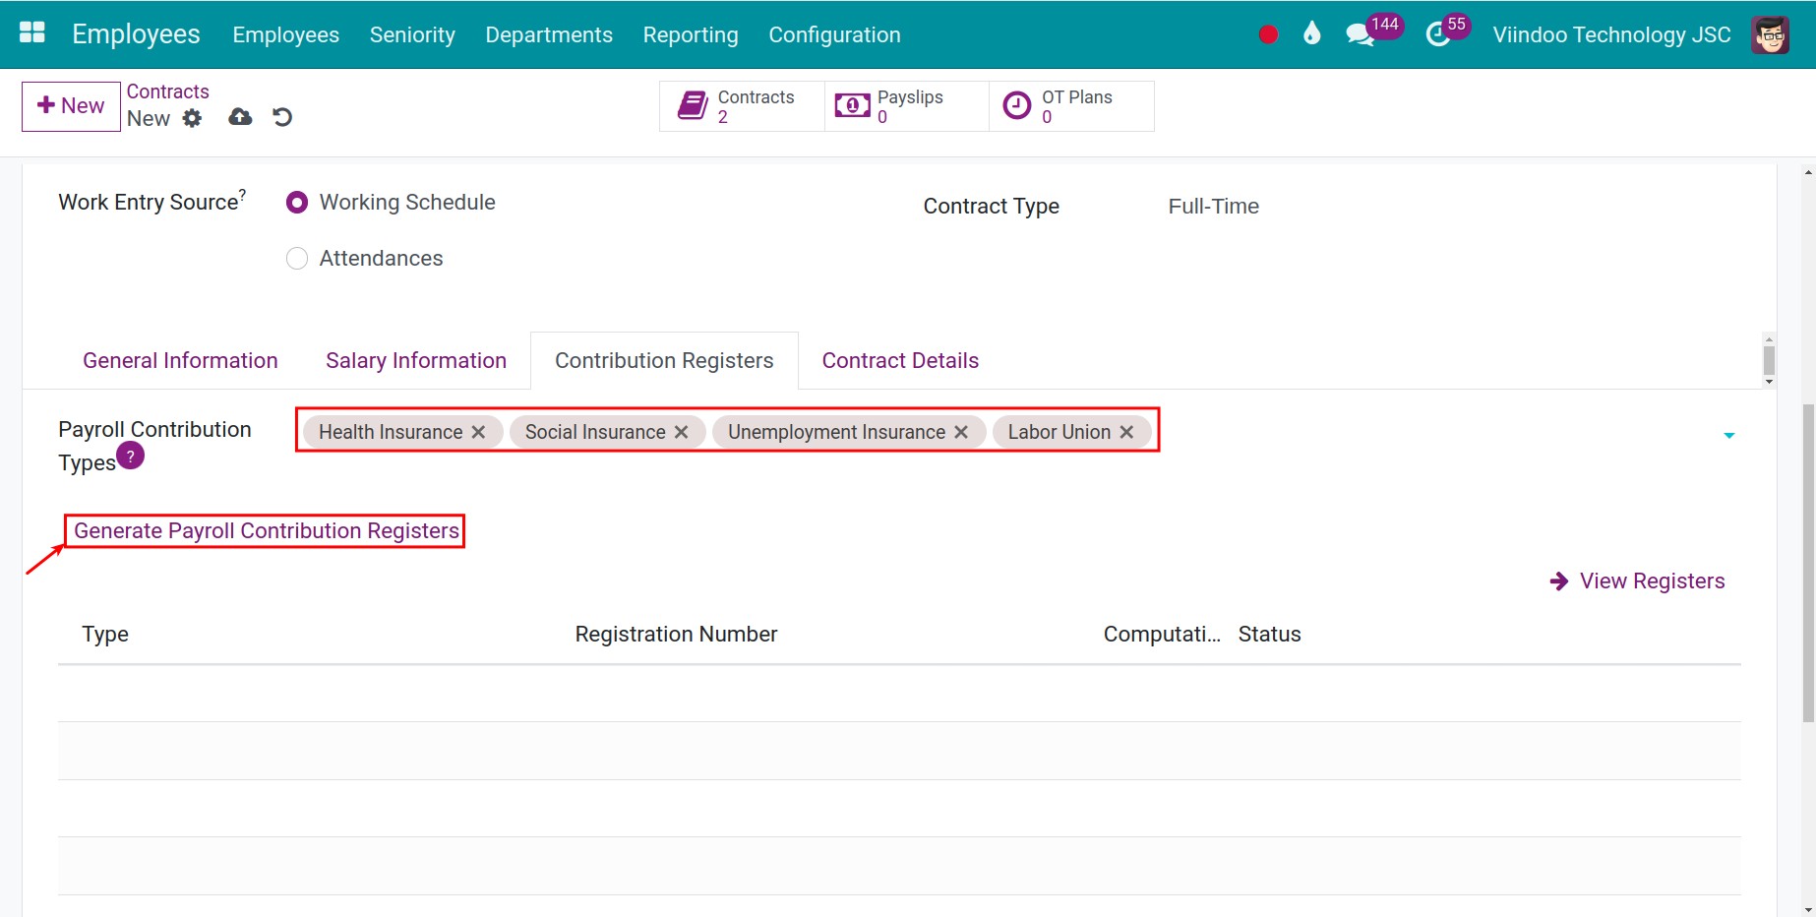The image size is (1816, 917).
Task: Open the Employees menu item
Action: 285,34
